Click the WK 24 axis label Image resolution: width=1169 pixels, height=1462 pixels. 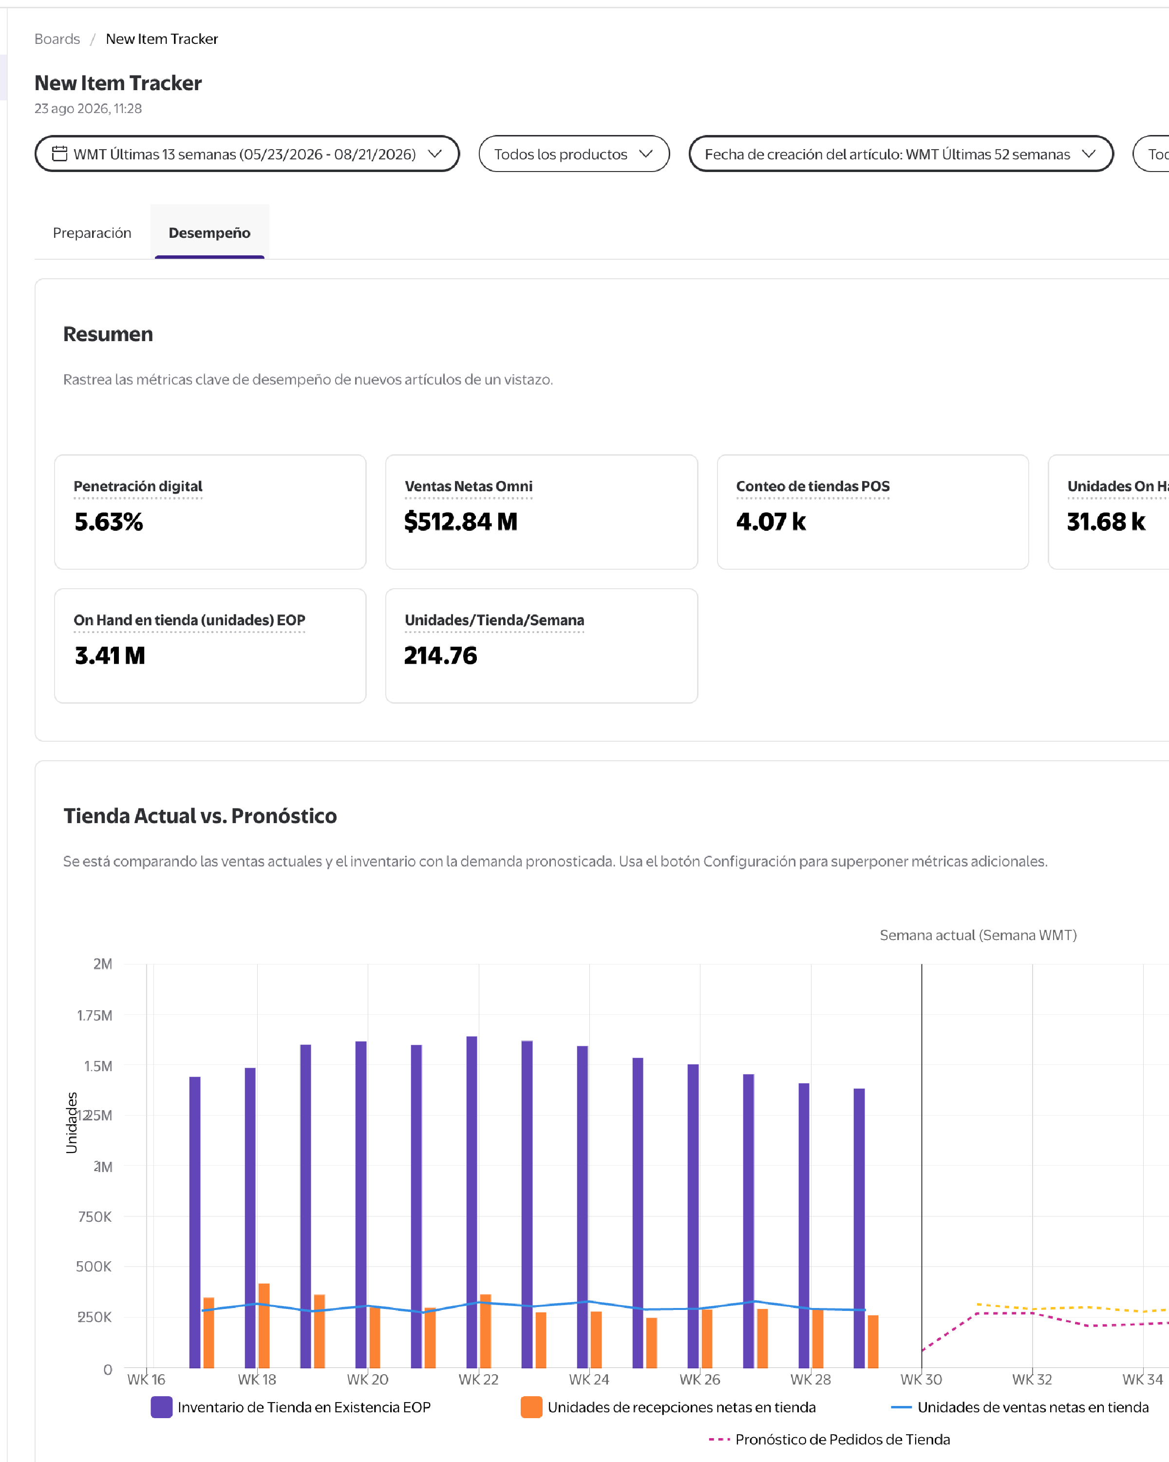tap(589, 1379)
